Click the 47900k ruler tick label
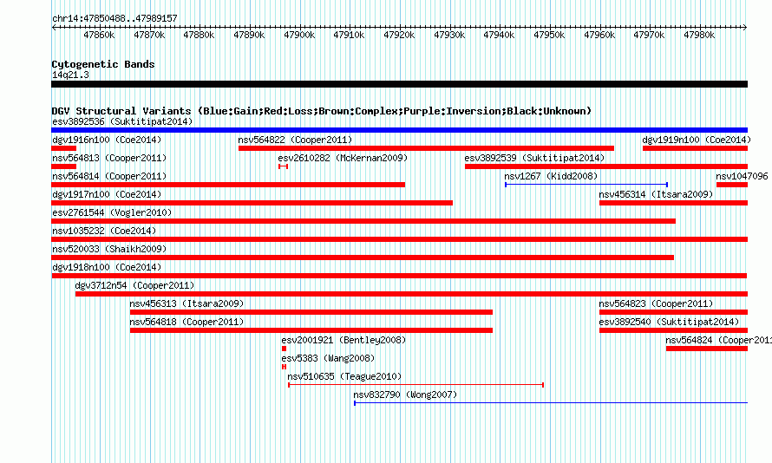772x463 pixels. [299, 35]
